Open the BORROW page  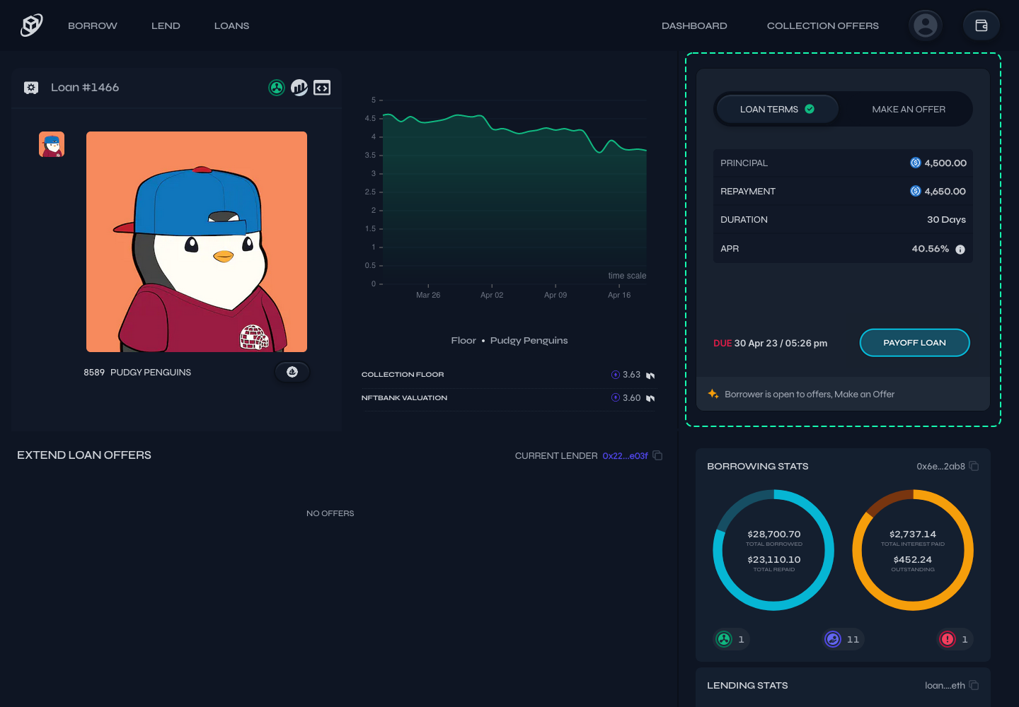pos(93,25)
